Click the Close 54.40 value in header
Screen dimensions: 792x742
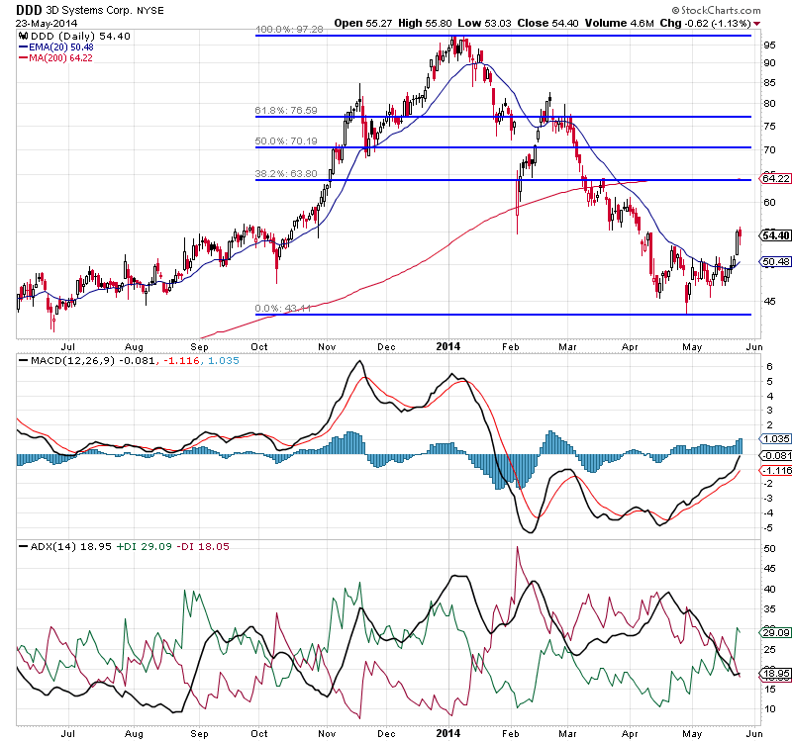point(547,23)
